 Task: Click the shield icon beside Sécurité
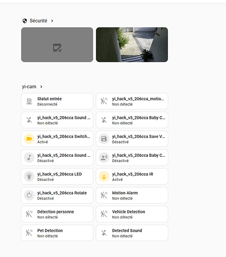click(25, 21)
